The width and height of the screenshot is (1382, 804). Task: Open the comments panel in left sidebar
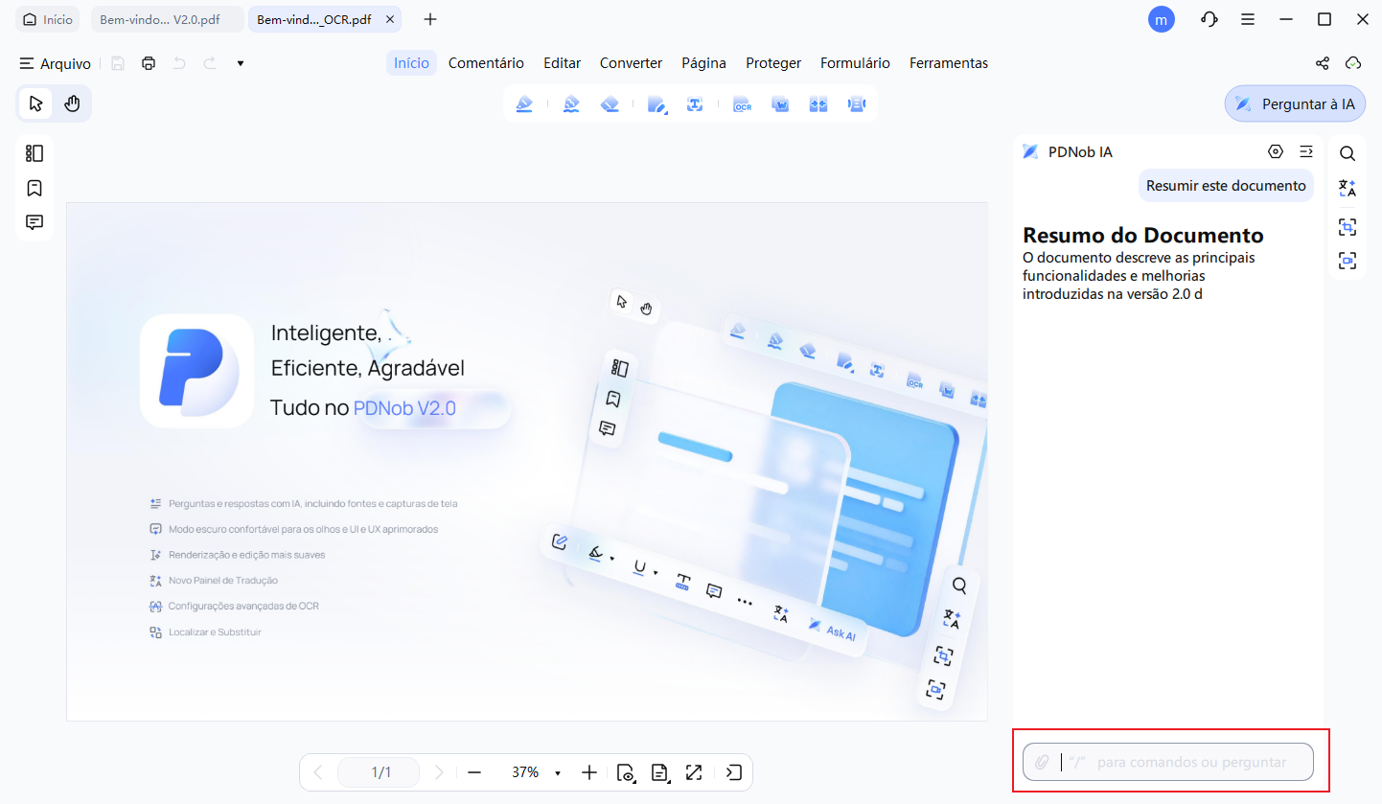(35, 222)
